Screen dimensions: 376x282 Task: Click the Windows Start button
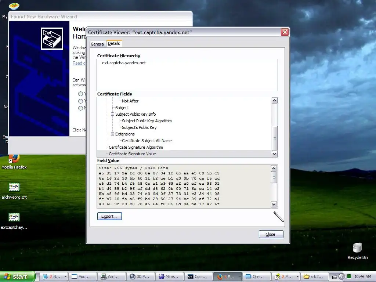tap(17, 276)
